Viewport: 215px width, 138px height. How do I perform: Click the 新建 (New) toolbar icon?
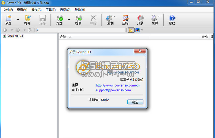coord(8,20)
